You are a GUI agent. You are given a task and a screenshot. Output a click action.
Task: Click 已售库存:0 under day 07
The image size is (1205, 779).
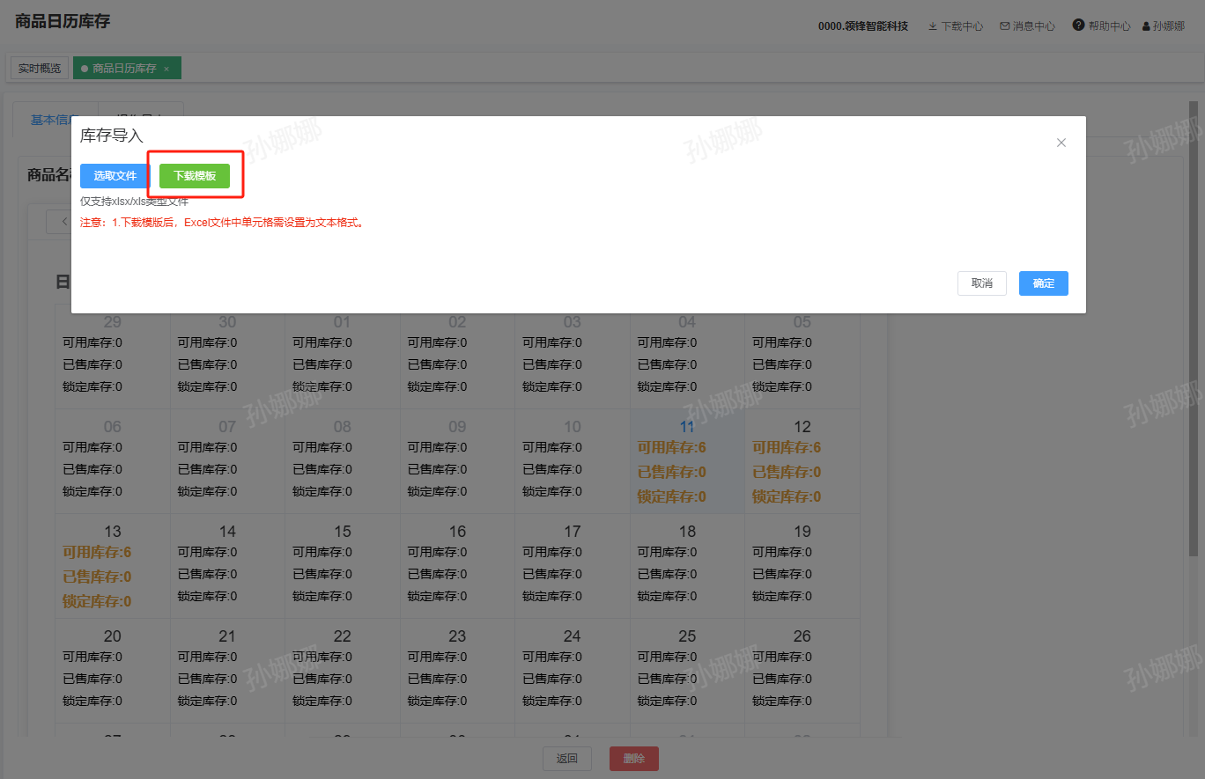pyautogui.click(x=207, y=469)
